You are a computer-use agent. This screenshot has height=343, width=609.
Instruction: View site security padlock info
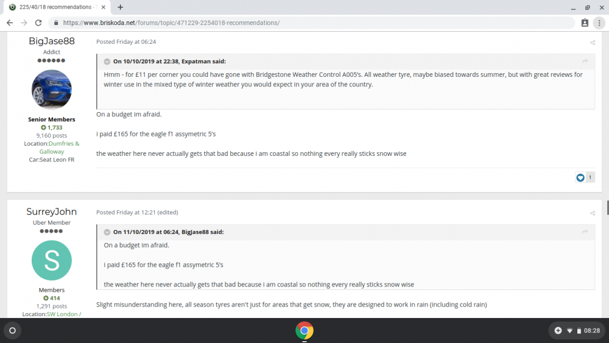(56, 23)
